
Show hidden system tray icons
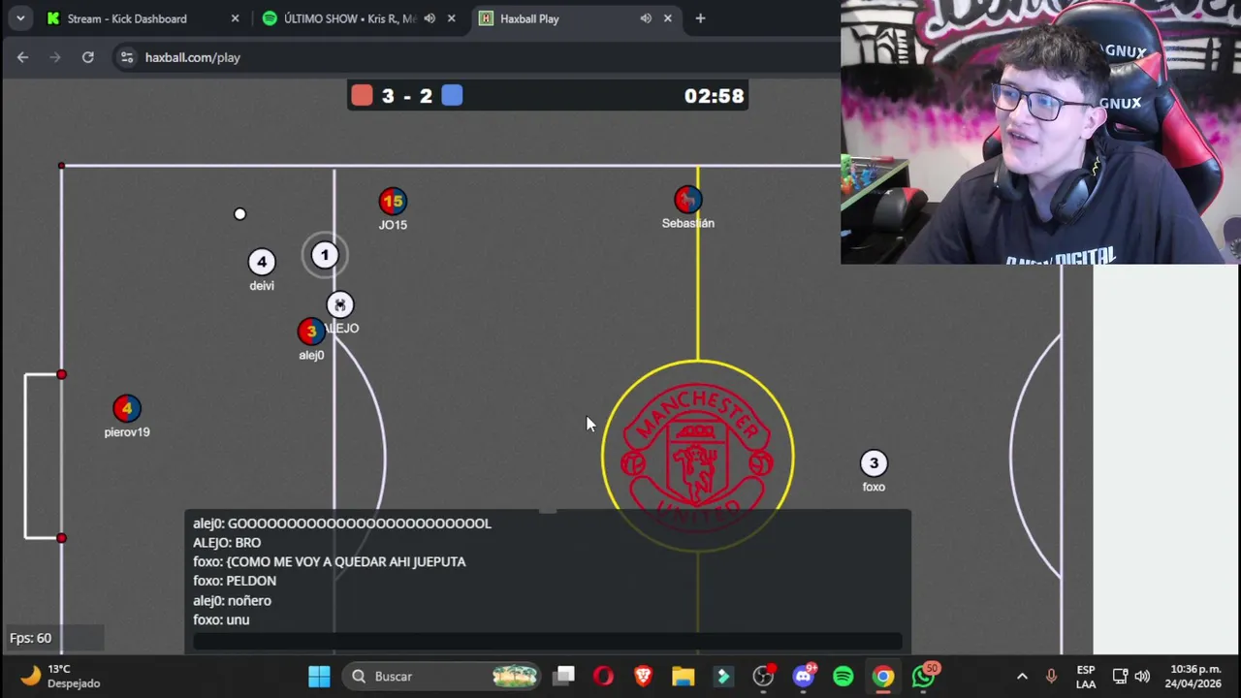[x=1022, y=676]
